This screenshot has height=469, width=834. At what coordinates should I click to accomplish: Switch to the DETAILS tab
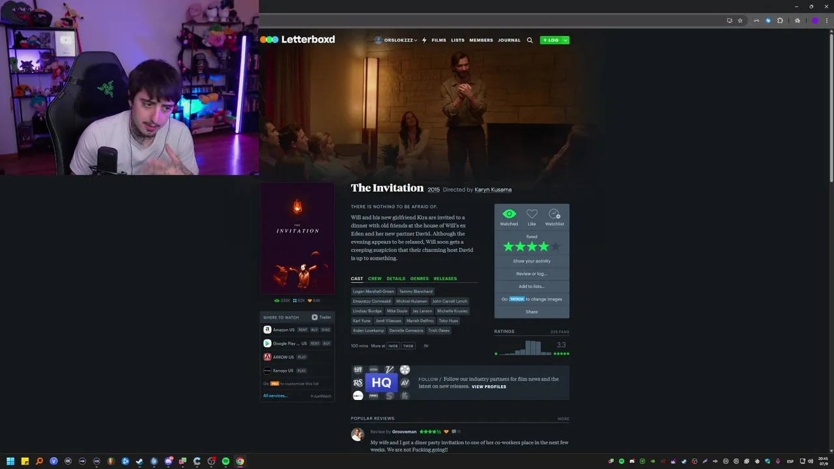(x=395, y=279)
